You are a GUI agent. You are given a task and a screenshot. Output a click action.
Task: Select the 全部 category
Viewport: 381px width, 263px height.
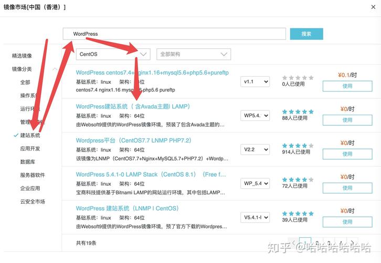pos(25,82)
